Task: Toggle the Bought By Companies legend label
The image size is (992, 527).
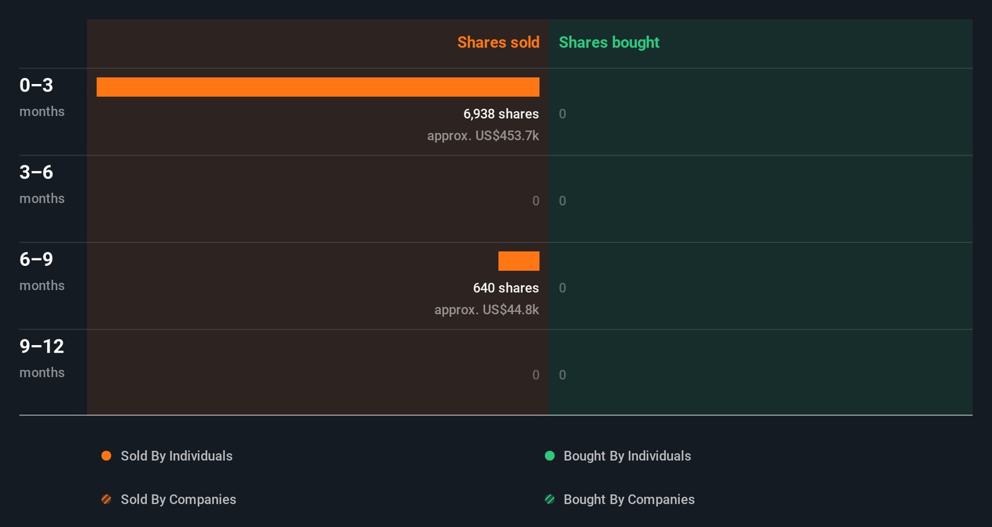Action: (x=629, y=499)
